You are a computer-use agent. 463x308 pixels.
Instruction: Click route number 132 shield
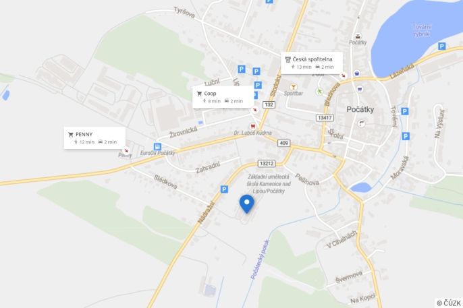pyautogui.click(x=269, y=104)
